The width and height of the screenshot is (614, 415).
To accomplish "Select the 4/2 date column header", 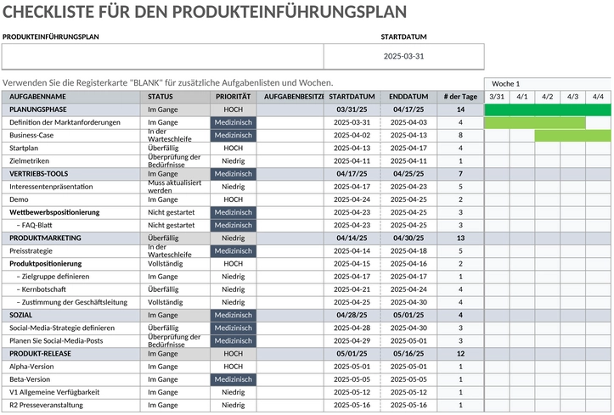I will (x=547, y=97).
